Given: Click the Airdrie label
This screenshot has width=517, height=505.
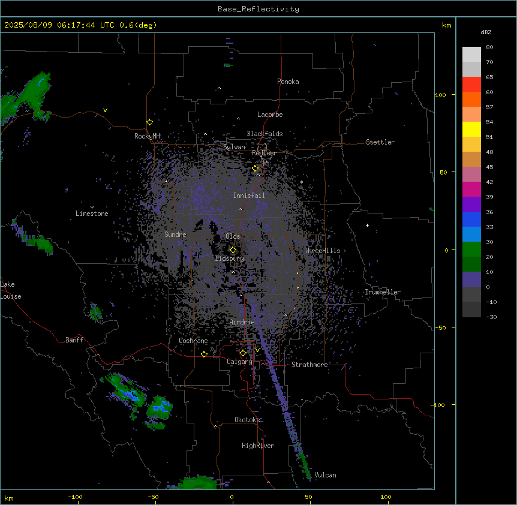Looking at the screenshot, I should click(242, 322).
